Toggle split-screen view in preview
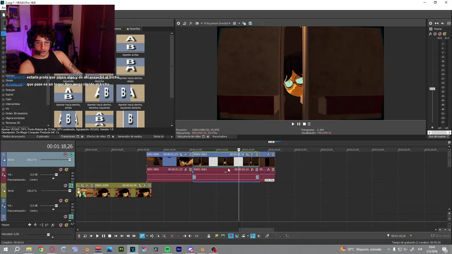Viewport: 452px width, 254px height. (197, 23)
